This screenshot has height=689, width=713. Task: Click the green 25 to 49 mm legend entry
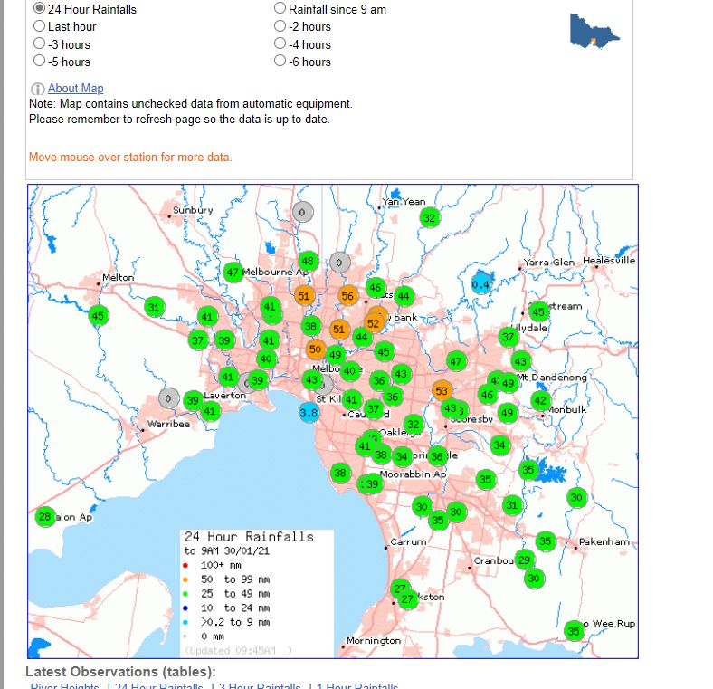tap(226, 594)
